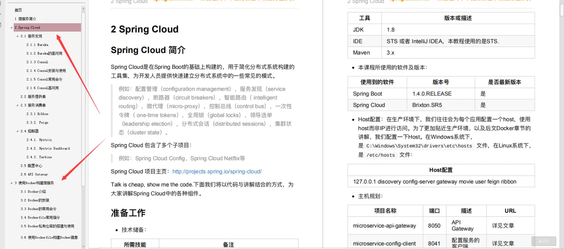Click the 'URL' column header
The image size is (564, 249).
(511, 211)
